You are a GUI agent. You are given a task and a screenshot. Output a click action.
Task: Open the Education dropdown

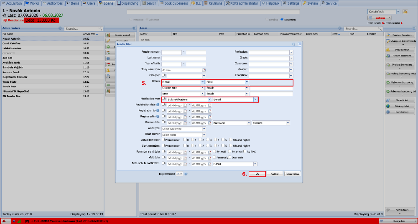click(x=291, y=76)
